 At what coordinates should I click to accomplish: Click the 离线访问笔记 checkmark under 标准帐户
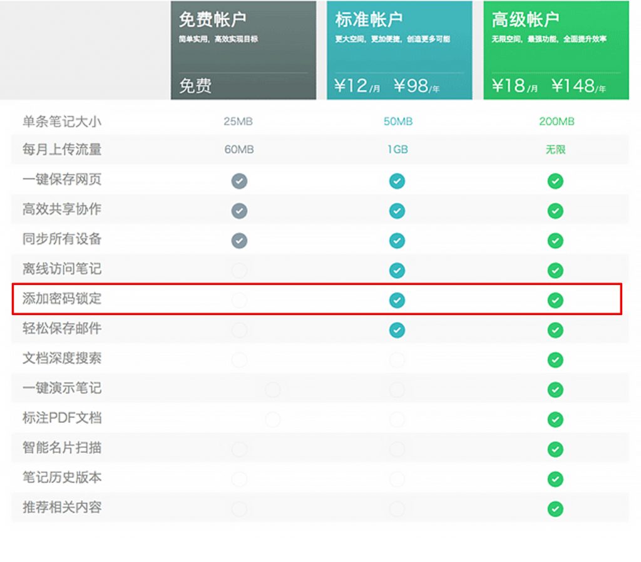[x=397, y=270]
